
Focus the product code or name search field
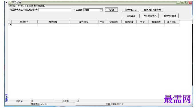pyautogui.click(x=55, y=10)
